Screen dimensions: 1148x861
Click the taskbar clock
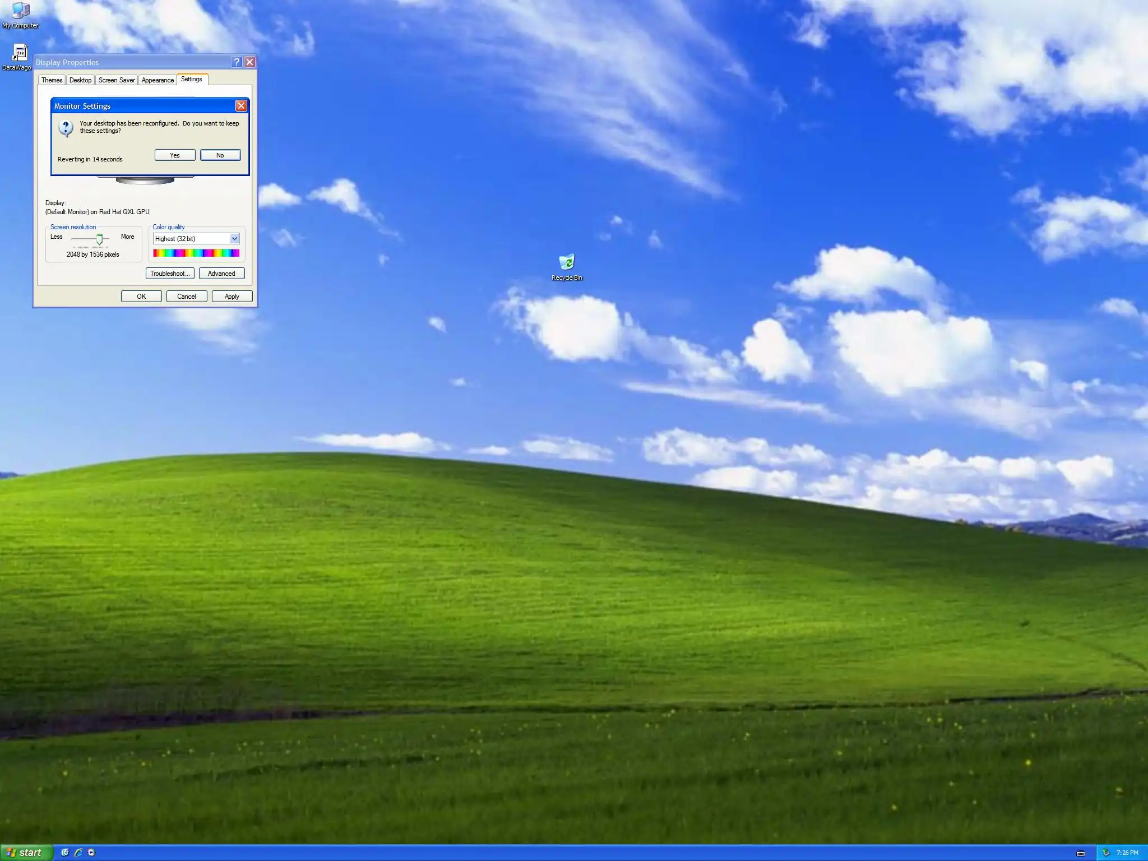tap(1127, 853)
